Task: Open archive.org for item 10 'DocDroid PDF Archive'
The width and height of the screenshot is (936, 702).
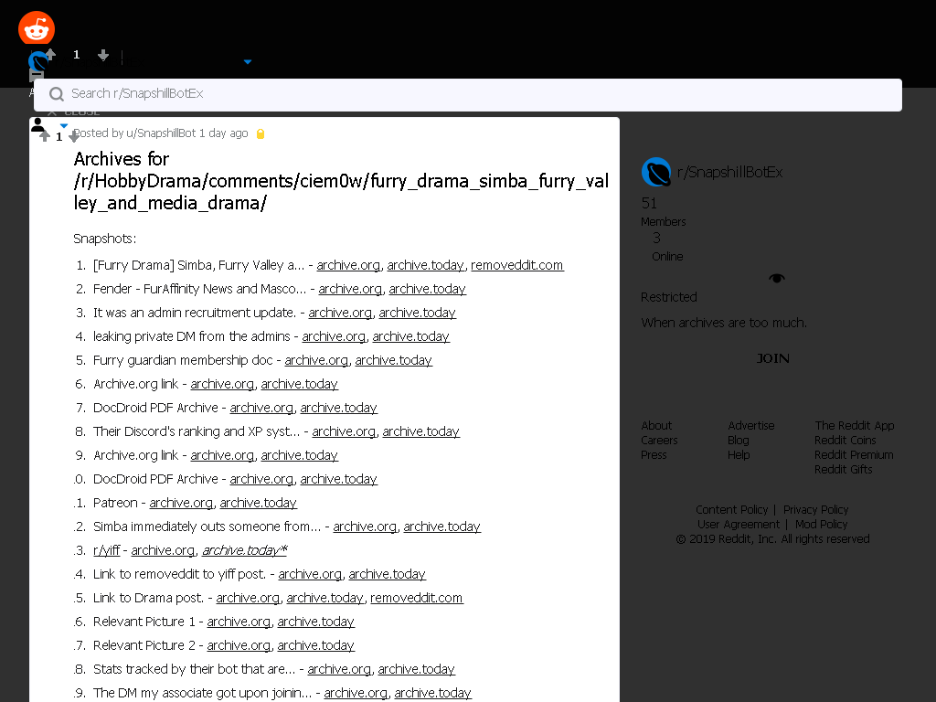Action: [261, 479]
